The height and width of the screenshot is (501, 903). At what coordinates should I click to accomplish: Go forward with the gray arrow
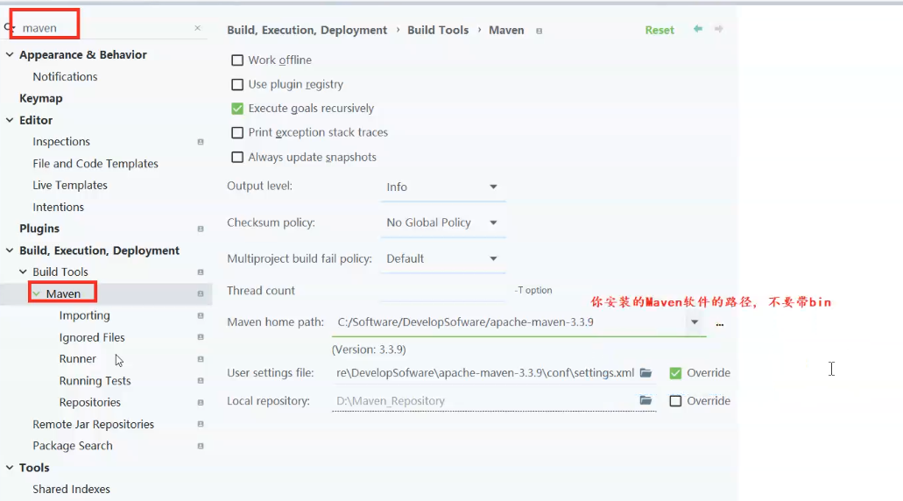[718, 29]
